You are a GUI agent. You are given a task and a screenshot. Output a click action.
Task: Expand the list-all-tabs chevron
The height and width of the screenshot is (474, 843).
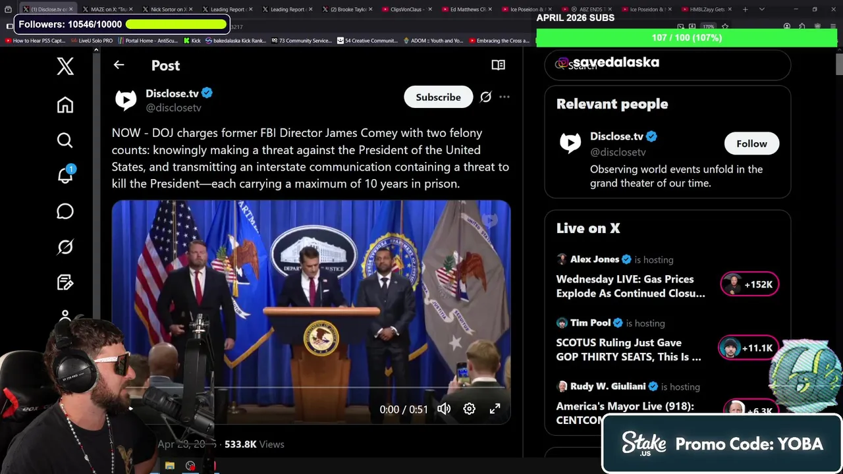762,9
